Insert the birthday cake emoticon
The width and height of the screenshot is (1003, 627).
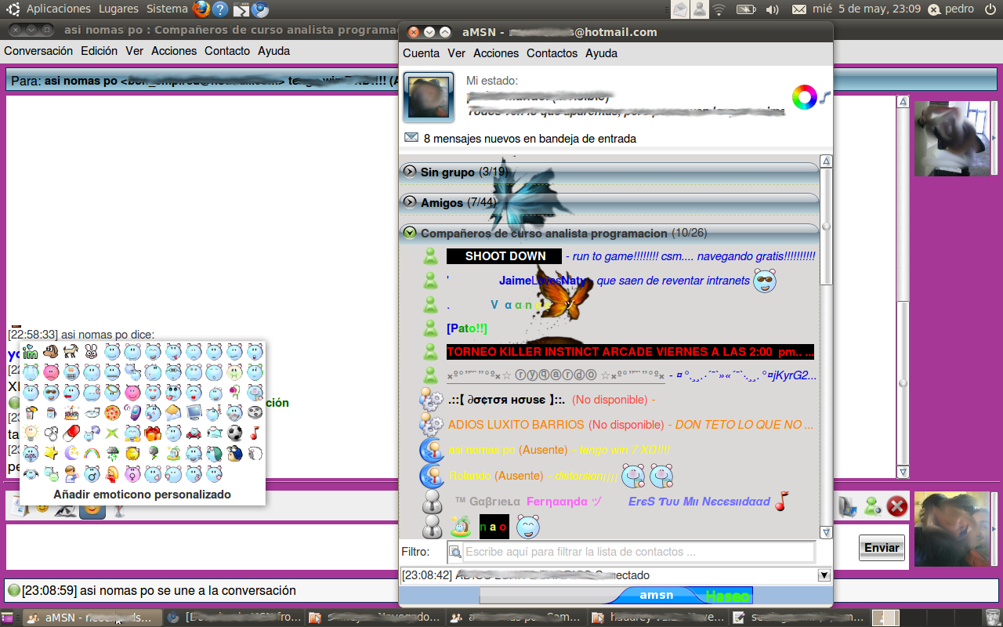[x=71, y=413]
